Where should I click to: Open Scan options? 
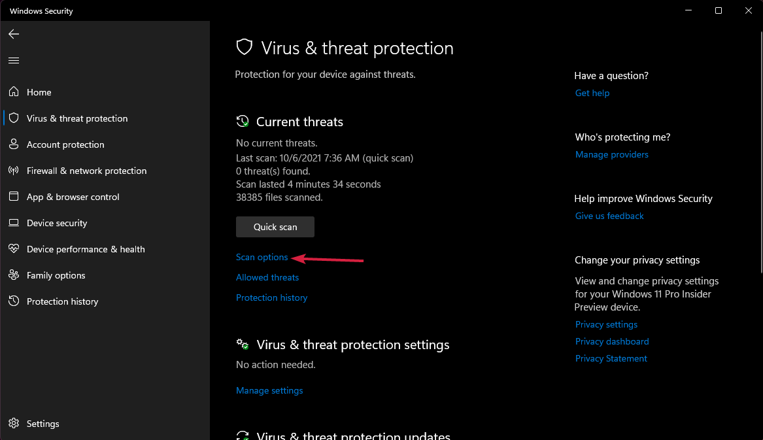(262, 257)
